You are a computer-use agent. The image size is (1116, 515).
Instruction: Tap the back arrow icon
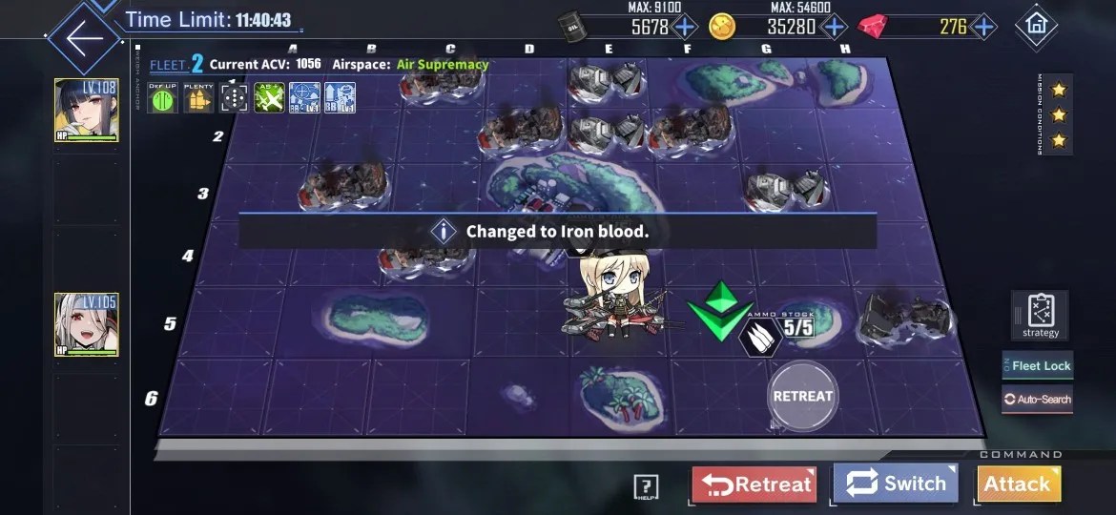click(85, 37)
